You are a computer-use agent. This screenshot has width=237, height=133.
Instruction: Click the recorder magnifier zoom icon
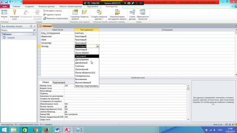pyautogui.click(x=89, y=3)
